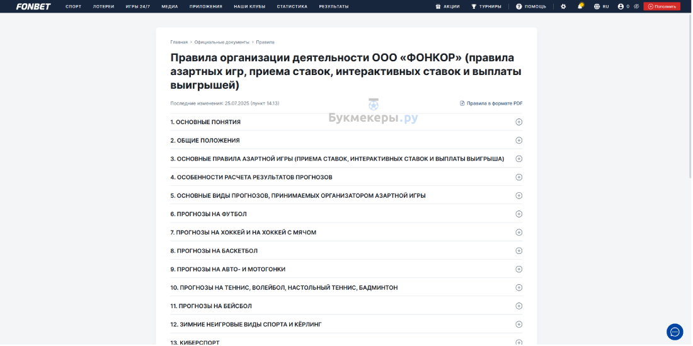Open Помощь with question mark icon
This screenshot has width=693, height=346.
pyautogui.click(x=531, y=7)
